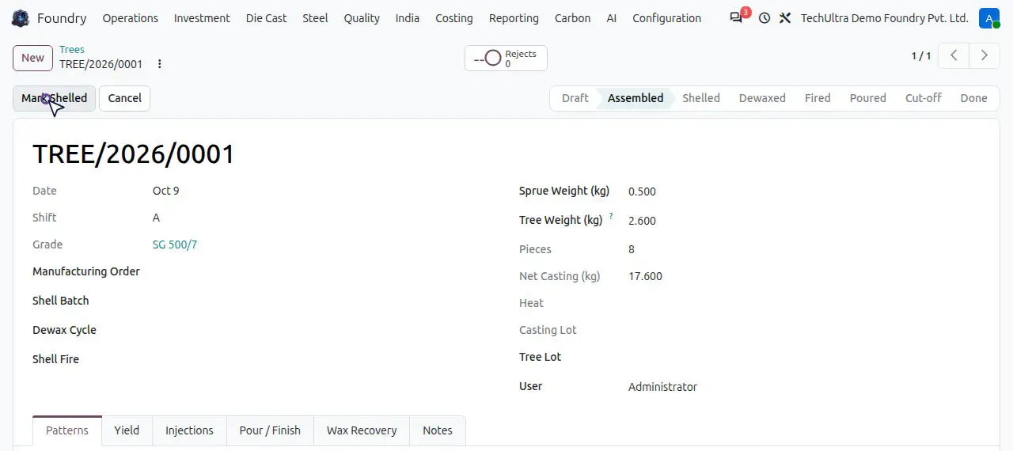Open the activities clock icon
Viewport: 1013px width, 451px height.
(764, 18)
